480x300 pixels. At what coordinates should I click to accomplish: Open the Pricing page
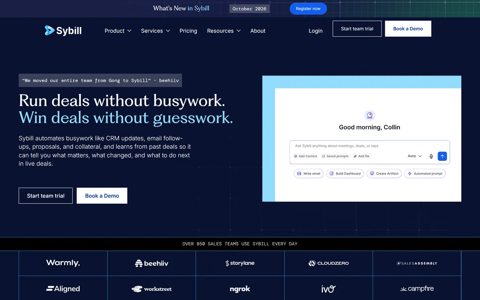(188, 31)
